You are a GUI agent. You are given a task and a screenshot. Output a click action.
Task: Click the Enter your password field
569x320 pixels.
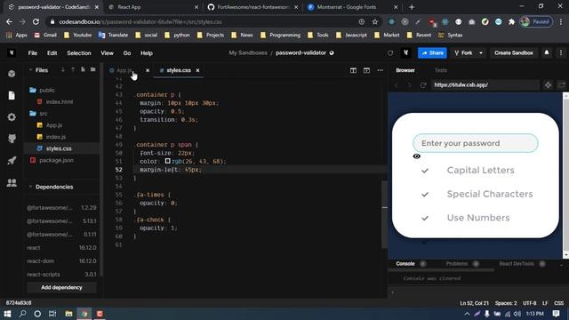point(476,143)
